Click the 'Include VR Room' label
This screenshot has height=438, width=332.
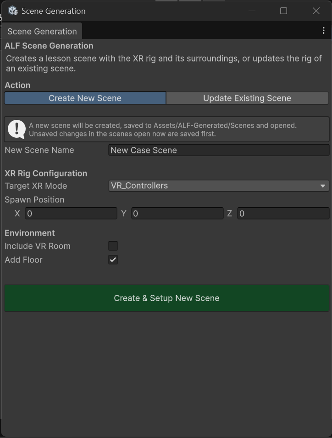click(x=38, y=246)
